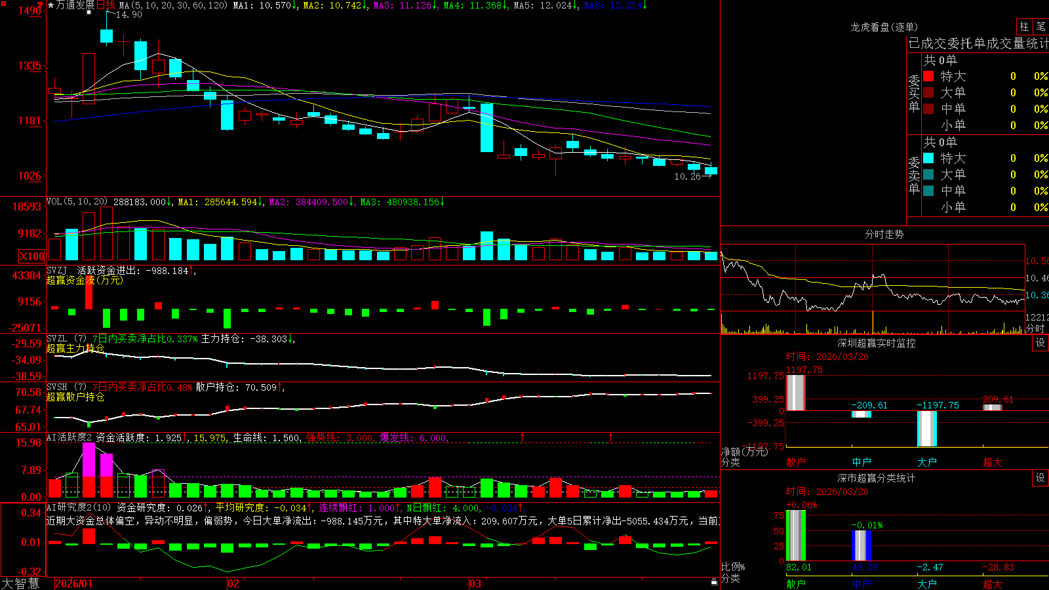Click the X100 volume multiplier box
The width and height of the screenshot is (1049, 590).
pyautogui.click(x=32, y=256)
